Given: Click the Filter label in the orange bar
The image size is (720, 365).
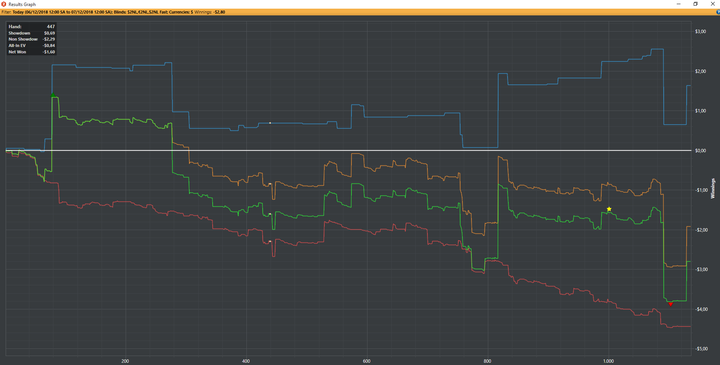Looking at the screenshot, I should [x=6, y=12].
